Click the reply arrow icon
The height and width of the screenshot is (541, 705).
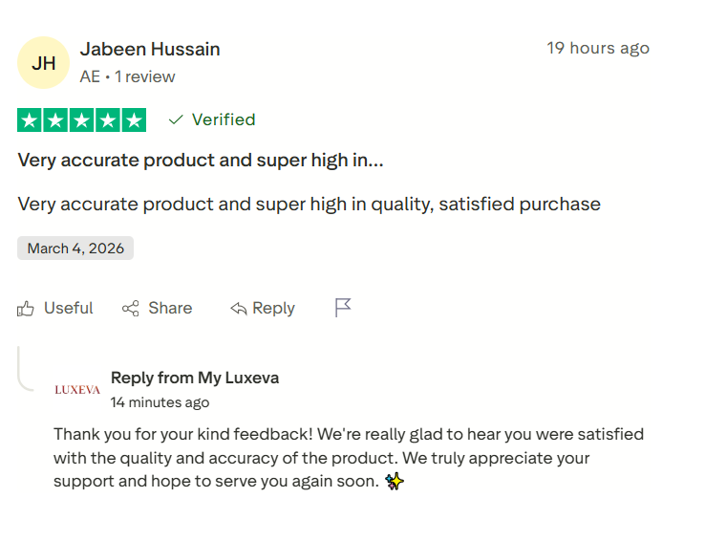point(239,308)
